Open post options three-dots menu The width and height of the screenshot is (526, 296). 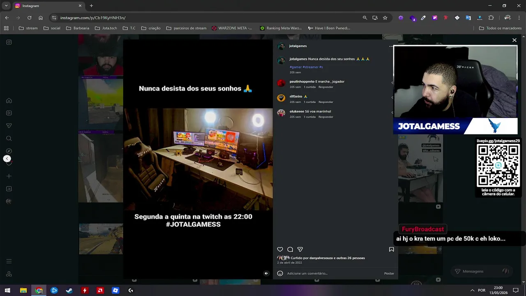(x=391, y=46)
